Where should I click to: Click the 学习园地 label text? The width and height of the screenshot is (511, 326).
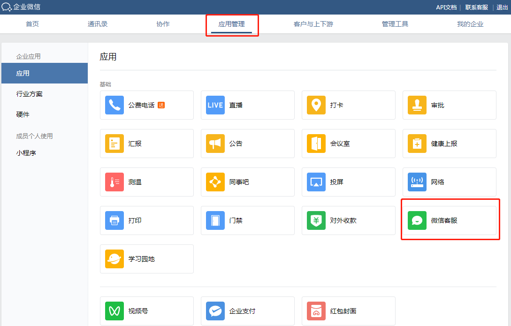pyautogui.click(x=141, y=259)
